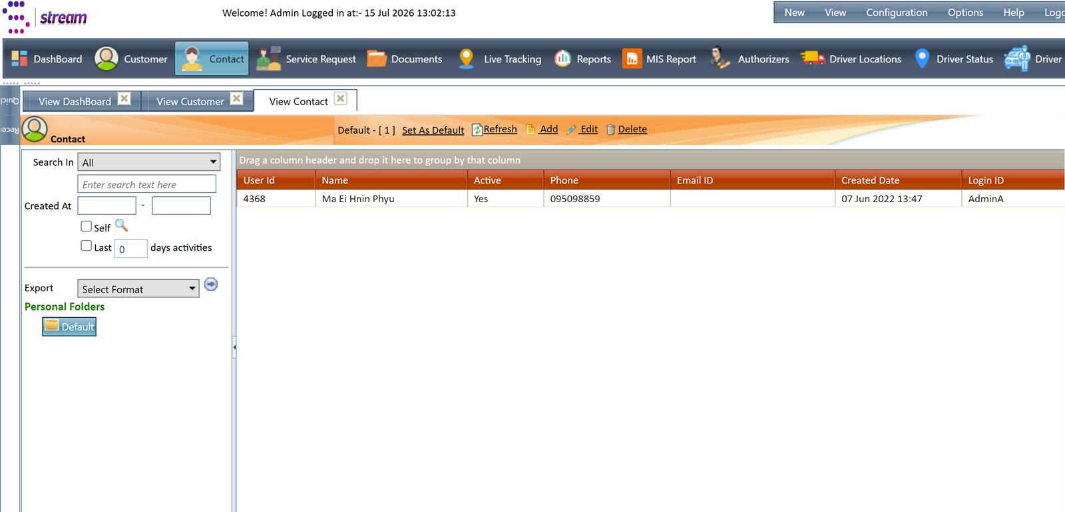Click the Stream logo
The height and width of the screenshot is (512, 1065).
tap(45, 17)
